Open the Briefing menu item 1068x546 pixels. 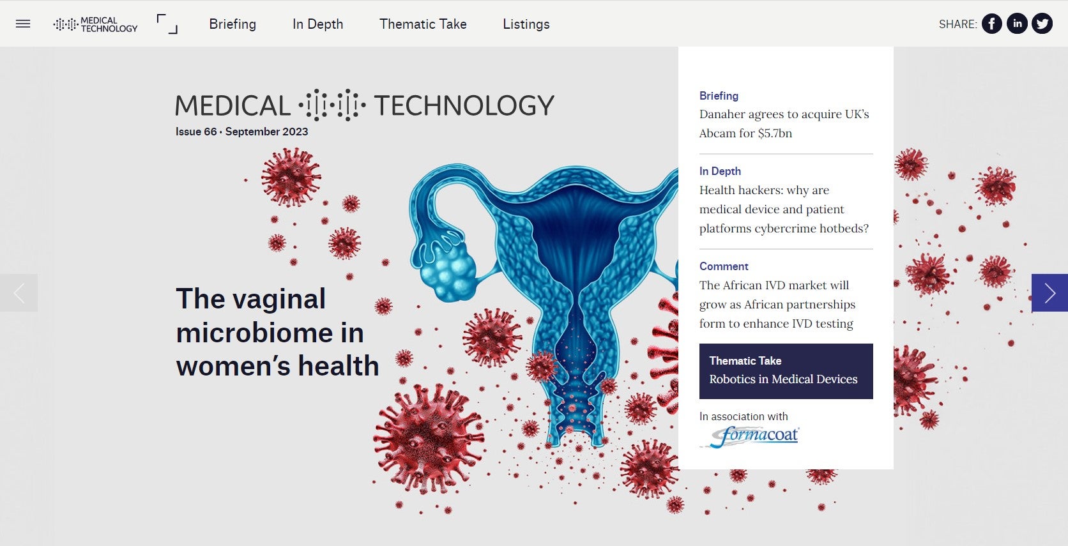click(233, 24)
